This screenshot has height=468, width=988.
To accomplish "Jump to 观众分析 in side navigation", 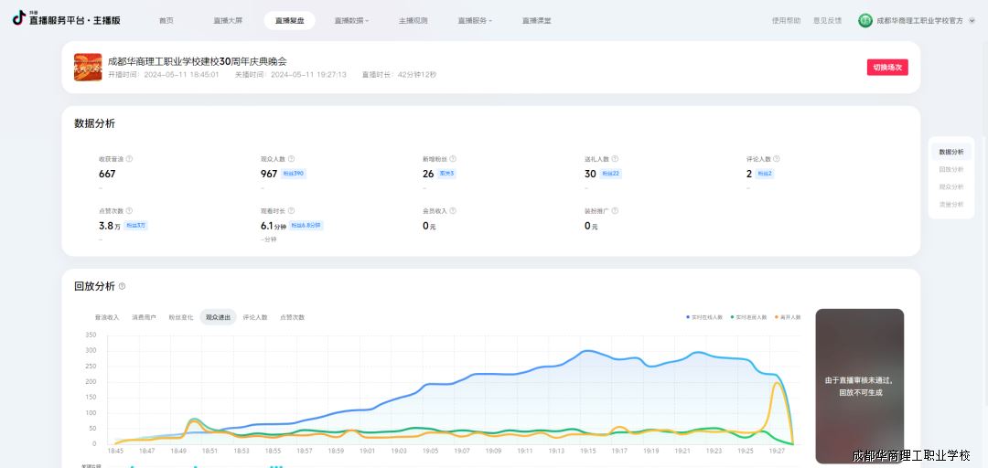I will point(950,186).
